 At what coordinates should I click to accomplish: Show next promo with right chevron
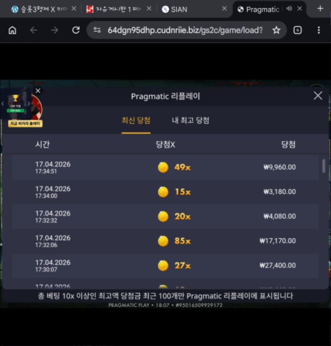[29, 104]
